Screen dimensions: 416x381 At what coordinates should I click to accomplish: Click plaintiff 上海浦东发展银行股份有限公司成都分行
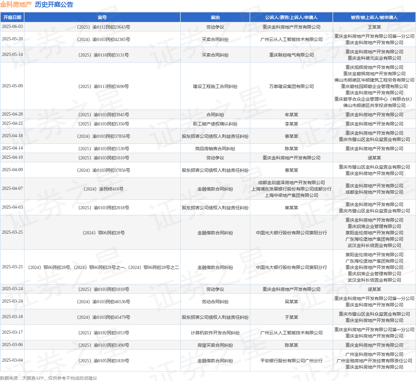[x=292, y=189]
